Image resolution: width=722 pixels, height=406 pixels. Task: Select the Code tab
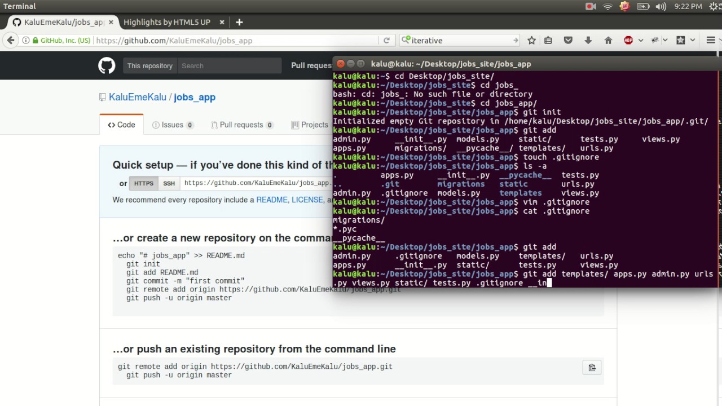121,125
